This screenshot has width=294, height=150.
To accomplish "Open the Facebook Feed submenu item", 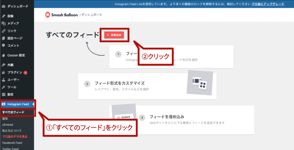I will coord(12,143).
